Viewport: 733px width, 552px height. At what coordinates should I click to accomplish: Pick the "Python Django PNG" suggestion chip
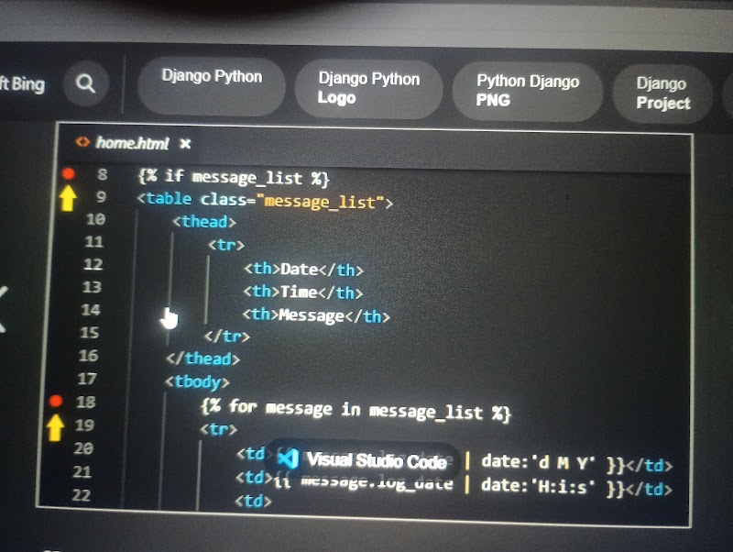tap(527, 90)
